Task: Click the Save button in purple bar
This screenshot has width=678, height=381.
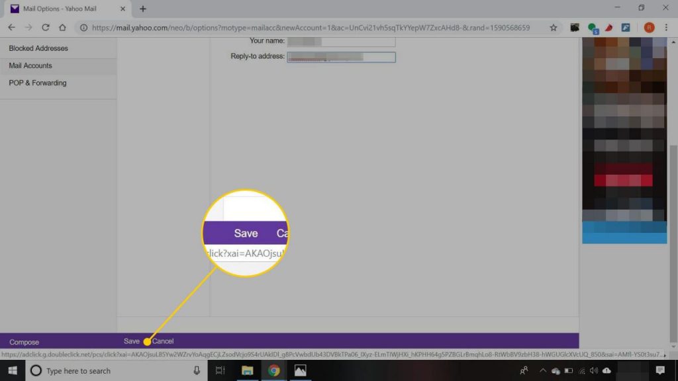Action: click(x=132, y=341)
